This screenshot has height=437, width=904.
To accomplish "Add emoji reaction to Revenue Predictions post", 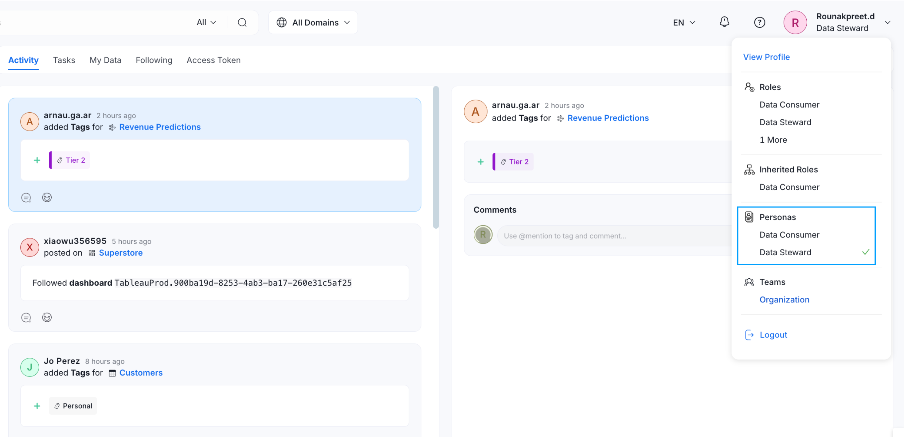I will click(x=47, y=198).
